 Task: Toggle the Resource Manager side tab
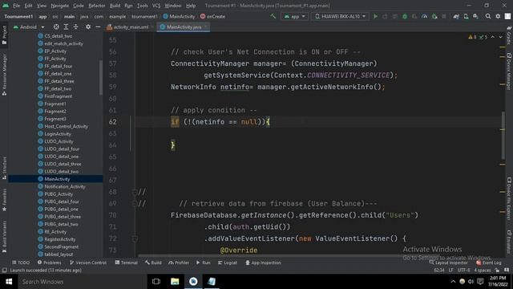[4, 75]
